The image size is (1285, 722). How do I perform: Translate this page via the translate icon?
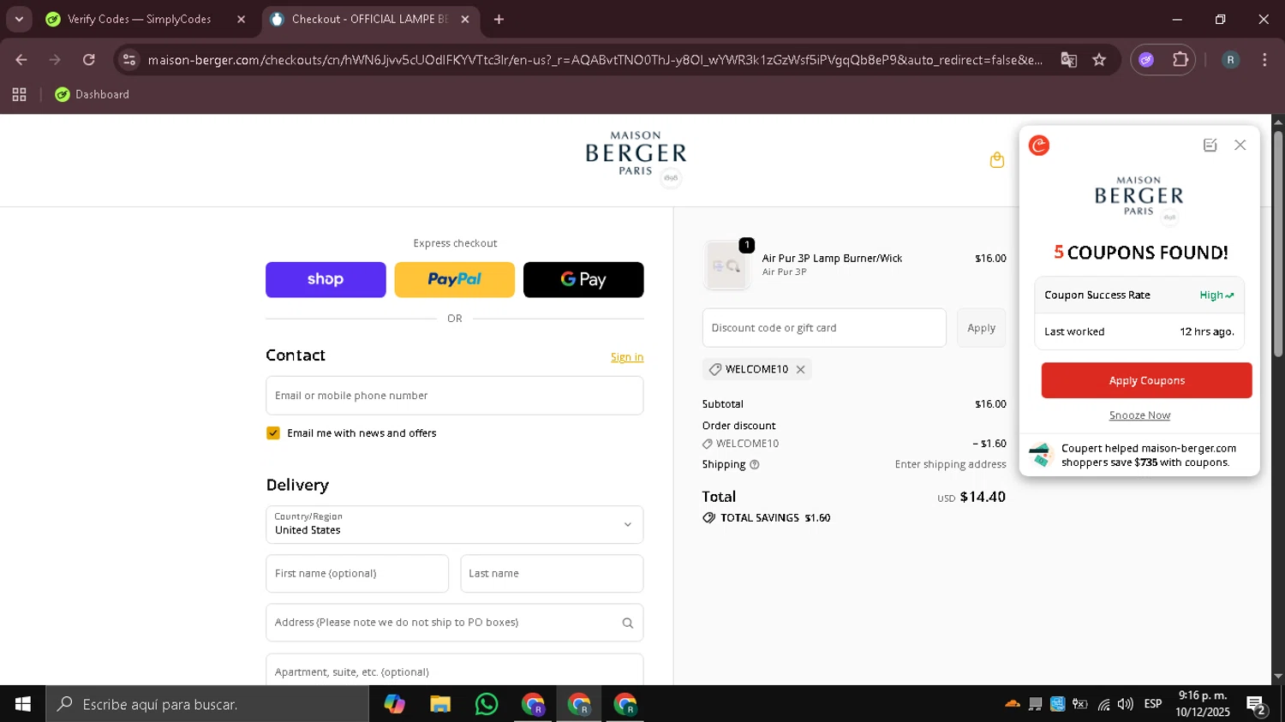point(1068,60)
